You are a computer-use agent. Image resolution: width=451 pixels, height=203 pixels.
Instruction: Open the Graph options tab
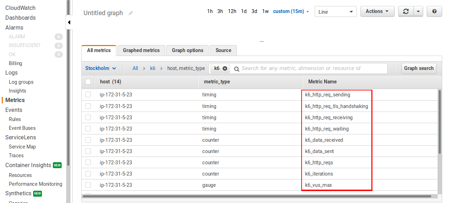pos(187,50)
